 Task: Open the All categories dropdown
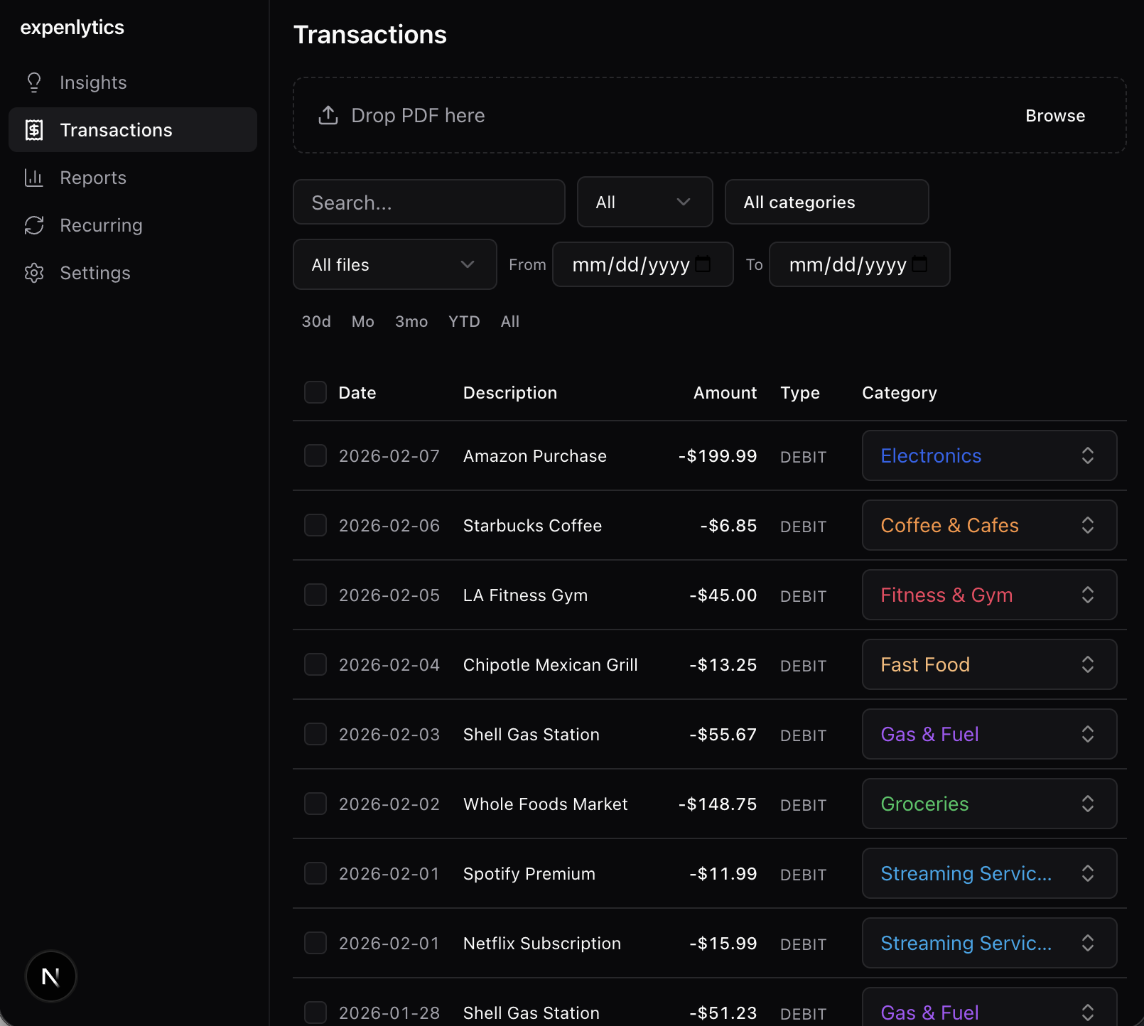826,202
